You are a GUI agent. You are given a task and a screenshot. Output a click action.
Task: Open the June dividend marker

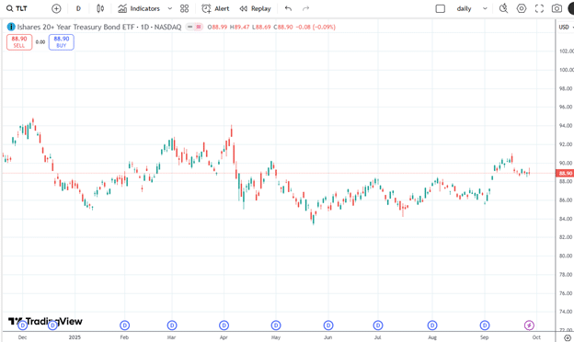pyautogui.click(x=328, y=325)
